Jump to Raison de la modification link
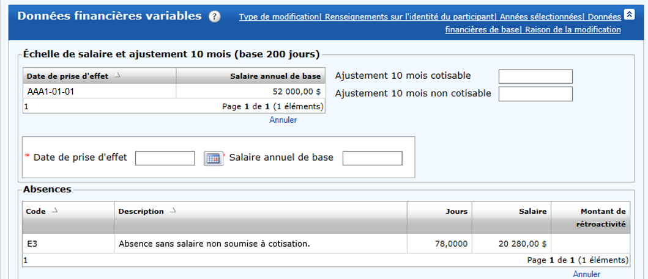This screenshot has width=648, height=279. 573,30
